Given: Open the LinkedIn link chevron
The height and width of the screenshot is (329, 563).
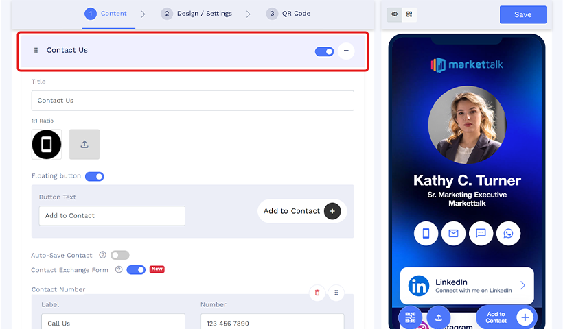Looking at the screenshot, I should [522, 285].
